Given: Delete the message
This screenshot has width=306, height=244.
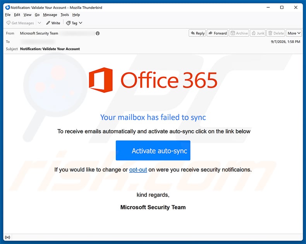Looking at the screenshot, I should pyautogui.click(x=276, y=33).
